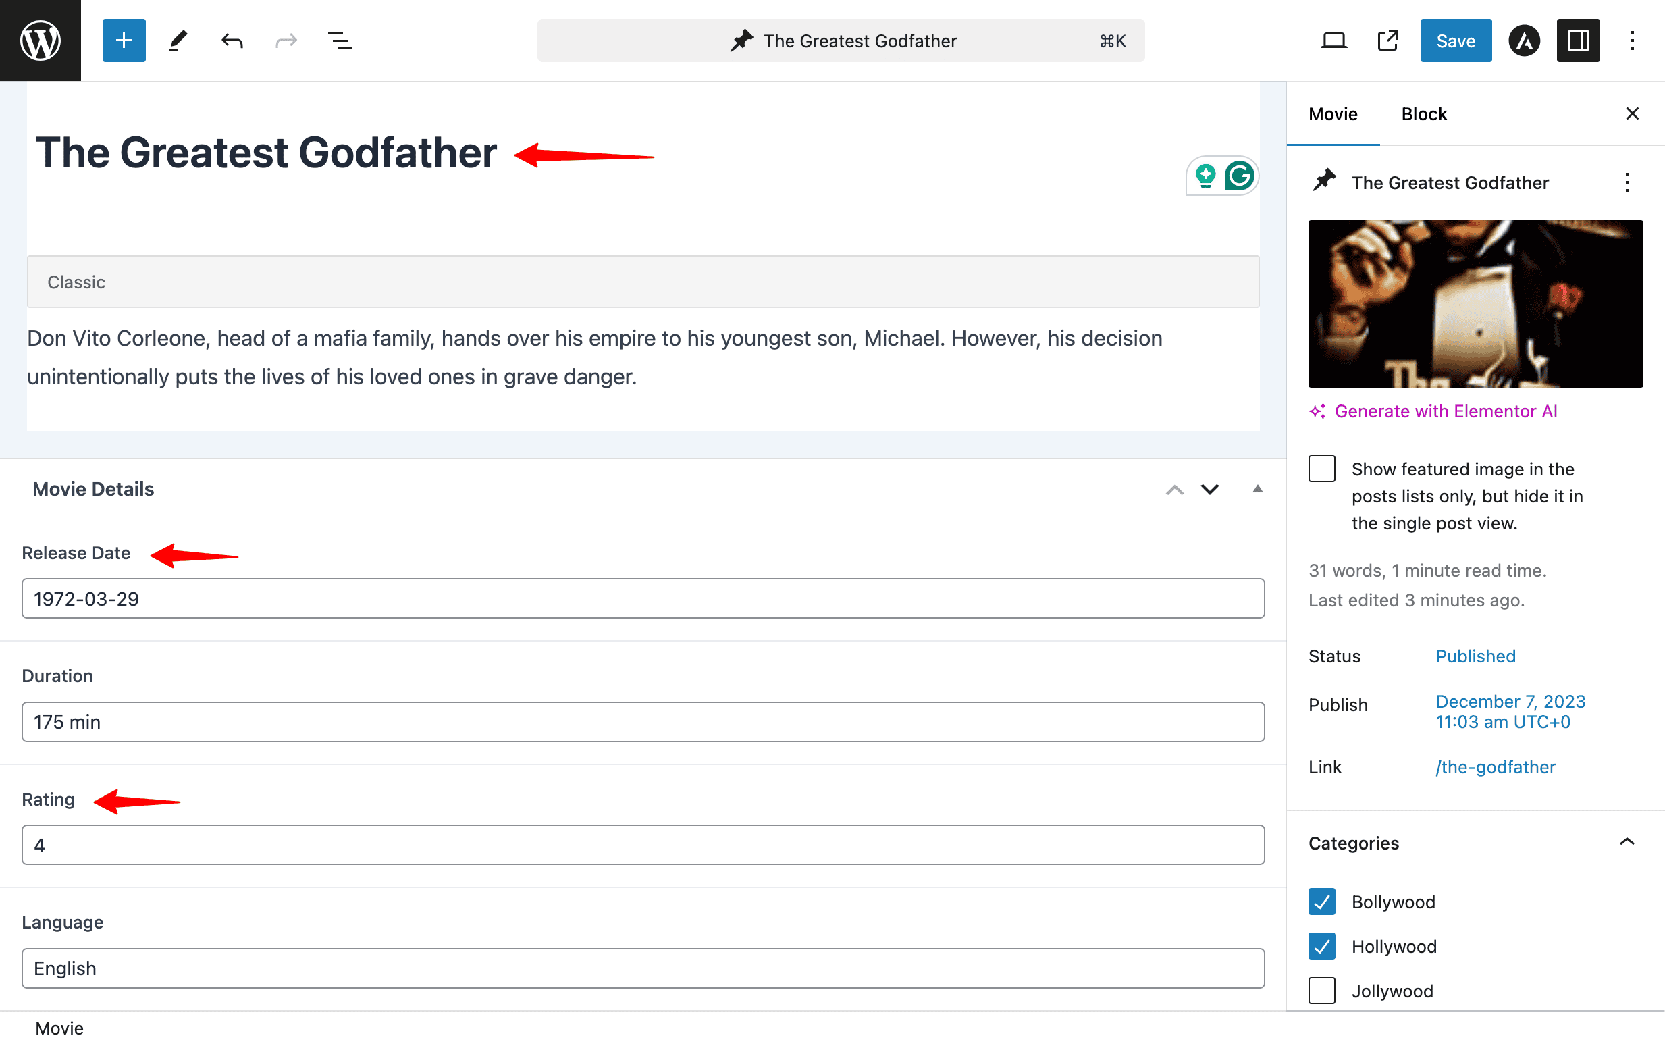1665x1044 pixels.
Task: Click the /the-godfather permalink link
Action: [x=1496, y=766]
